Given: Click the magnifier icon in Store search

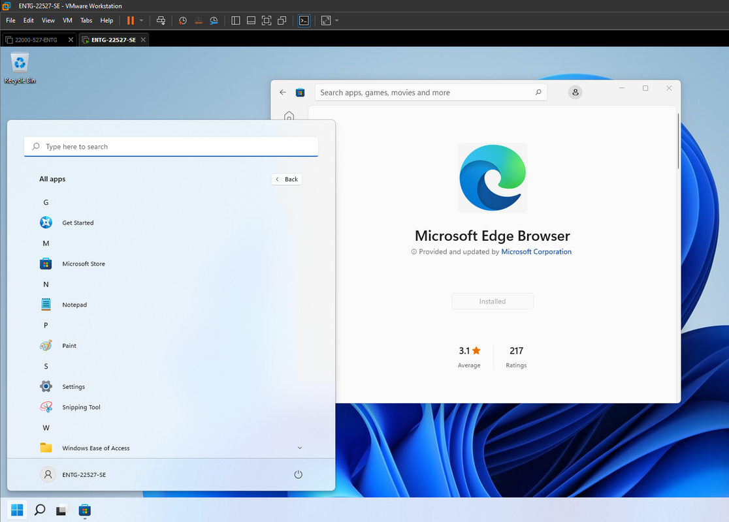Looking at the screenshot, I should click(x=538, y=93).
